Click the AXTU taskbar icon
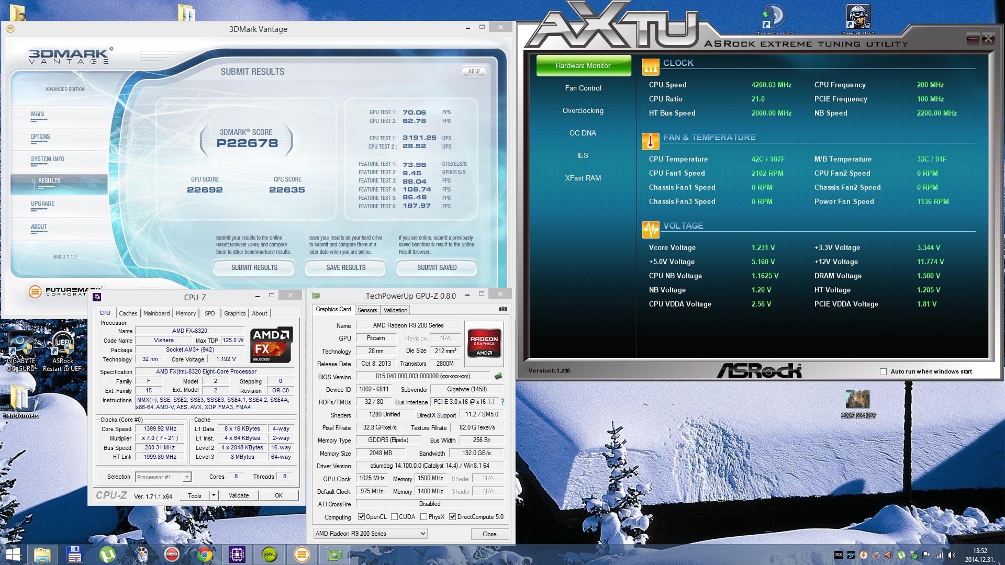Screen dimensions: 1005x565 (x=269, y=554)
